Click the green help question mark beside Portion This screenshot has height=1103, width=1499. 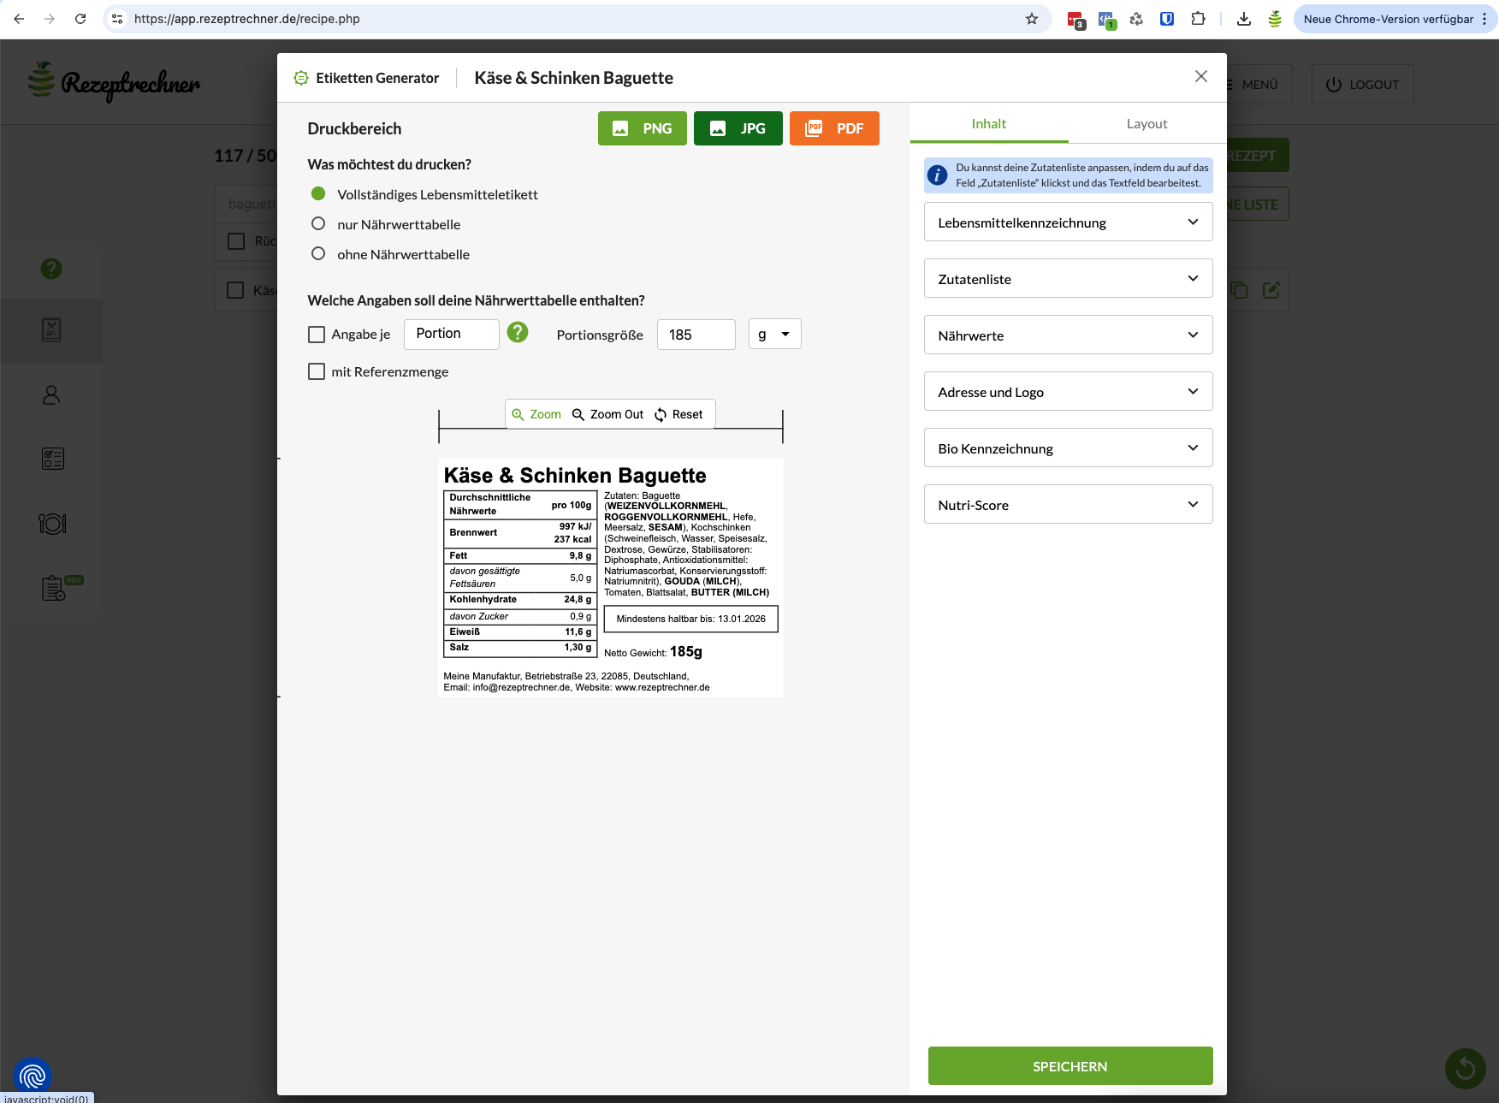tap(518, 333)
